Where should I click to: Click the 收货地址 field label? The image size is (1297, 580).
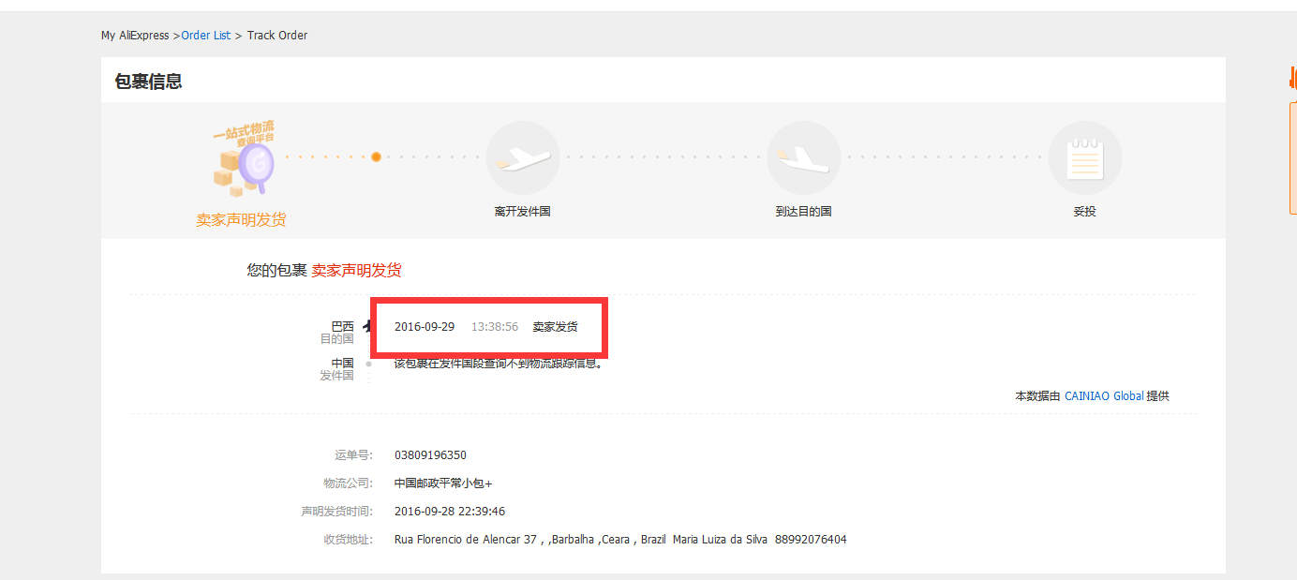pyautogui.click(x=348, y=540)
